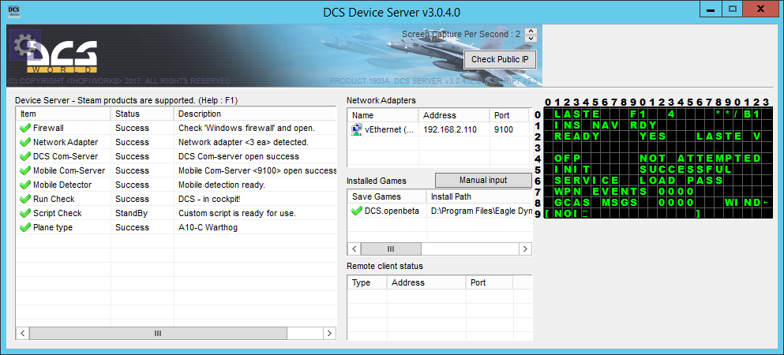Click left arrow of device list scrollbar
Viewport: 784px width, 355px height.
23,333
